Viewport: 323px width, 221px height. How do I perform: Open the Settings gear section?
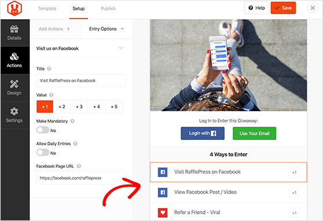[14, 115]
